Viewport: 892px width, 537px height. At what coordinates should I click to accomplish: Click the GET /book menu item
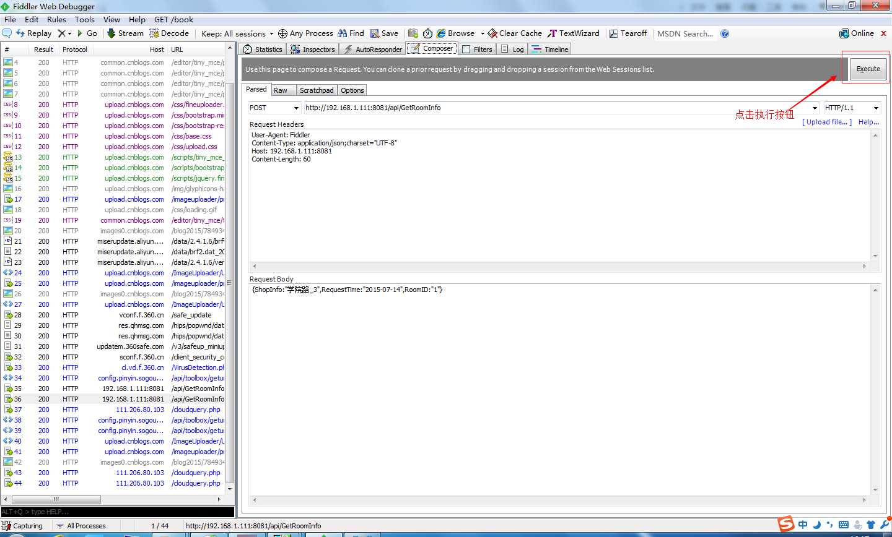click(174, 19)
